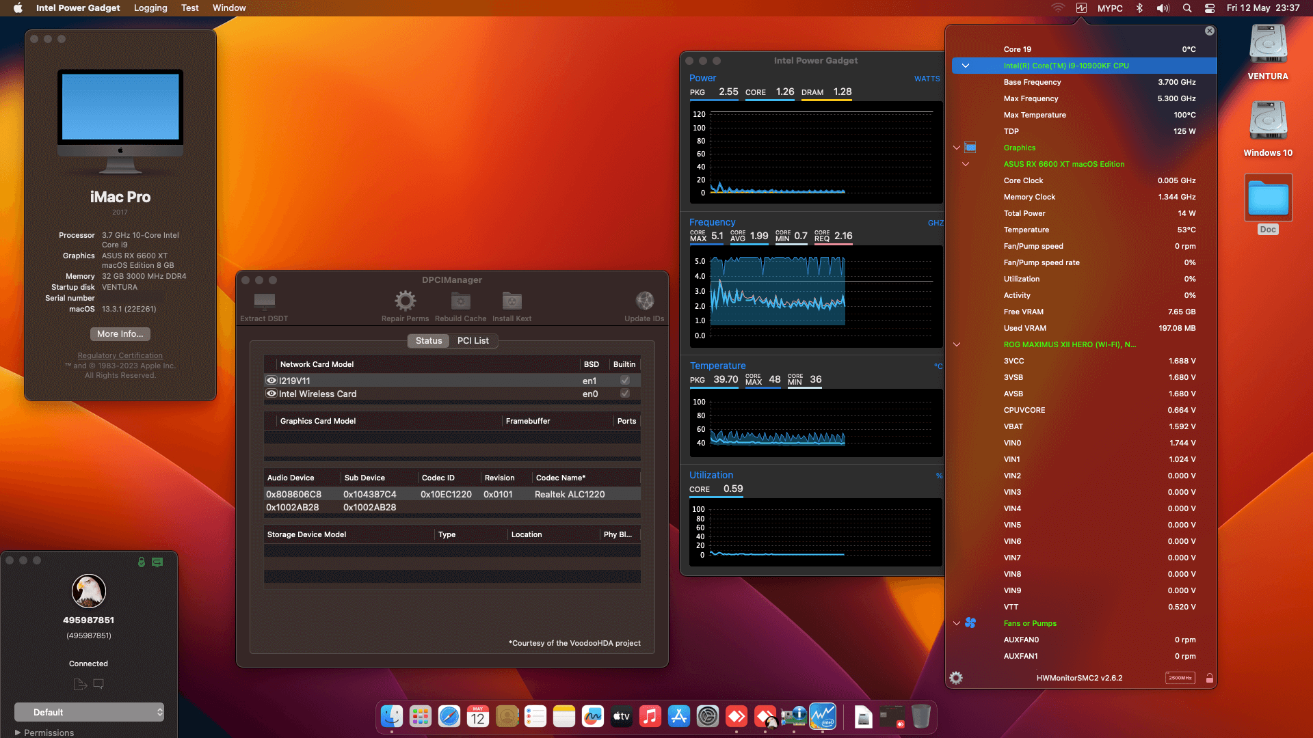Select the Realtek ALC1220 audio device row
1313x738 pixels.
(x=452, y=494)
